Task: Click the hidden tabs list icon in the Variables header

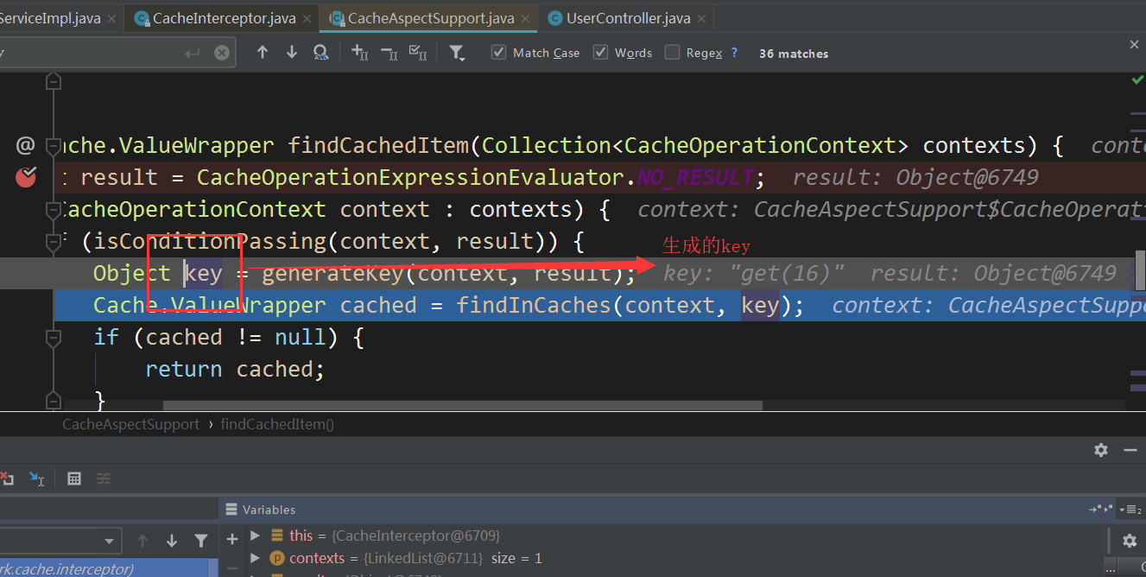Action: pyautogui.click(x=1129, y=510)
